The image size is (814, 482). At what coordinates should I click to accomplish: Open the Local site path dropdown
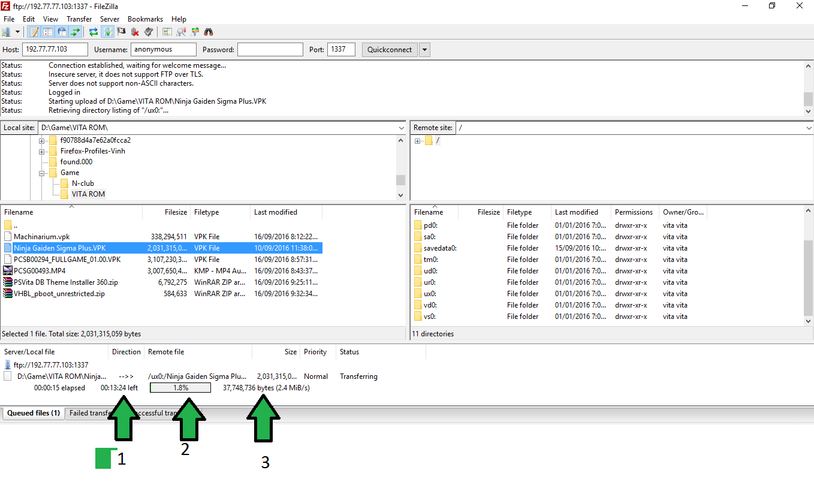point(401,128)
